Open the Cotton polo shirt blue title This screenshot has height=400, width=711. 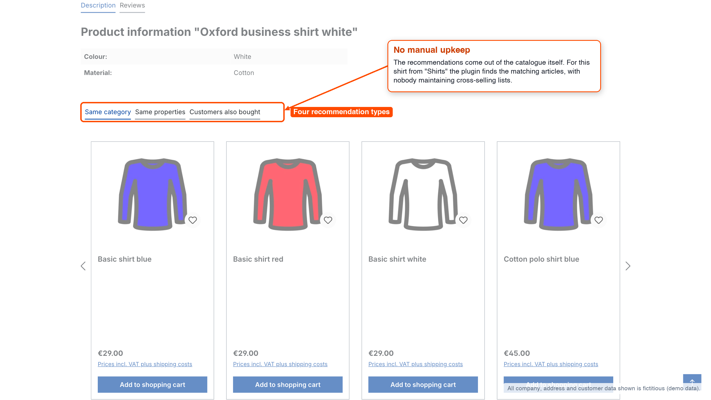pyautogui.click(x=541, y=259)
